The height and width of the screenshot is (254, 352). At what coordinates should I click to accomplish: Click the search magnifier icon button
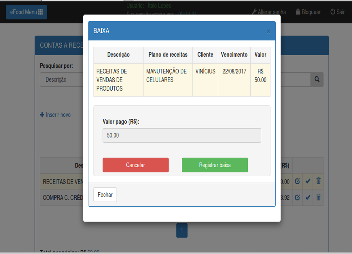317,79
